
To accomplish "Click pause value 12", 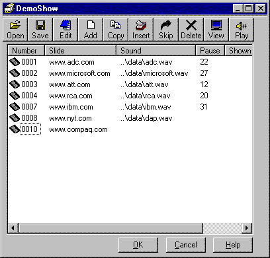I will (x=204, y=84).
